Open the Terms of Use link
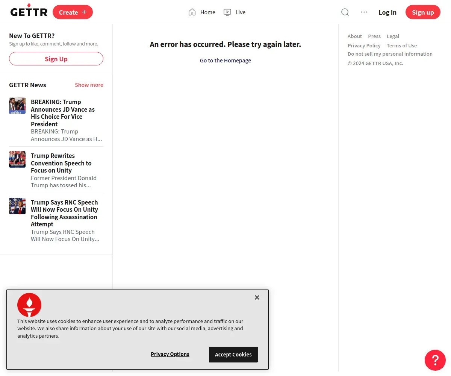Image resolution: width=451 pixels, height=376 pixels. (402, 45)
